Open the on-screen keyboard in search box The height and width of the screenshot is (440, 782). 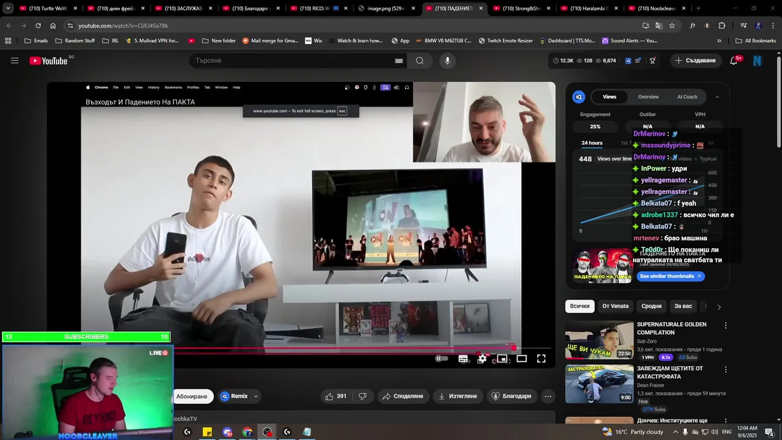pyautogui.click(x=398, y=61)
